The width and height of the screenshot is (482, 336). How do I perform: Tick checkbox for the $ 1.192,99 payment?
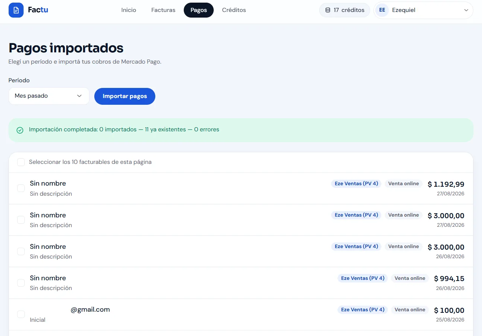(x=21, y=188)
